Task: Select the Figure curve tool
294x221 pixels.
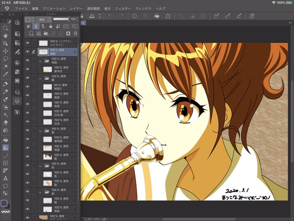Action: (x=6, y=155)
